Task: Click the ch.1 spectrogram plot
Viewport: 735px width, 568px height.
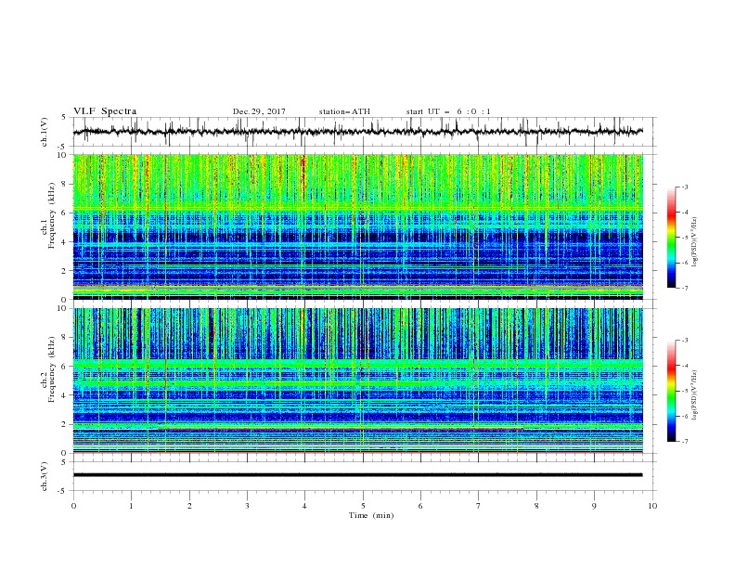Action: [x=358, y=226]
